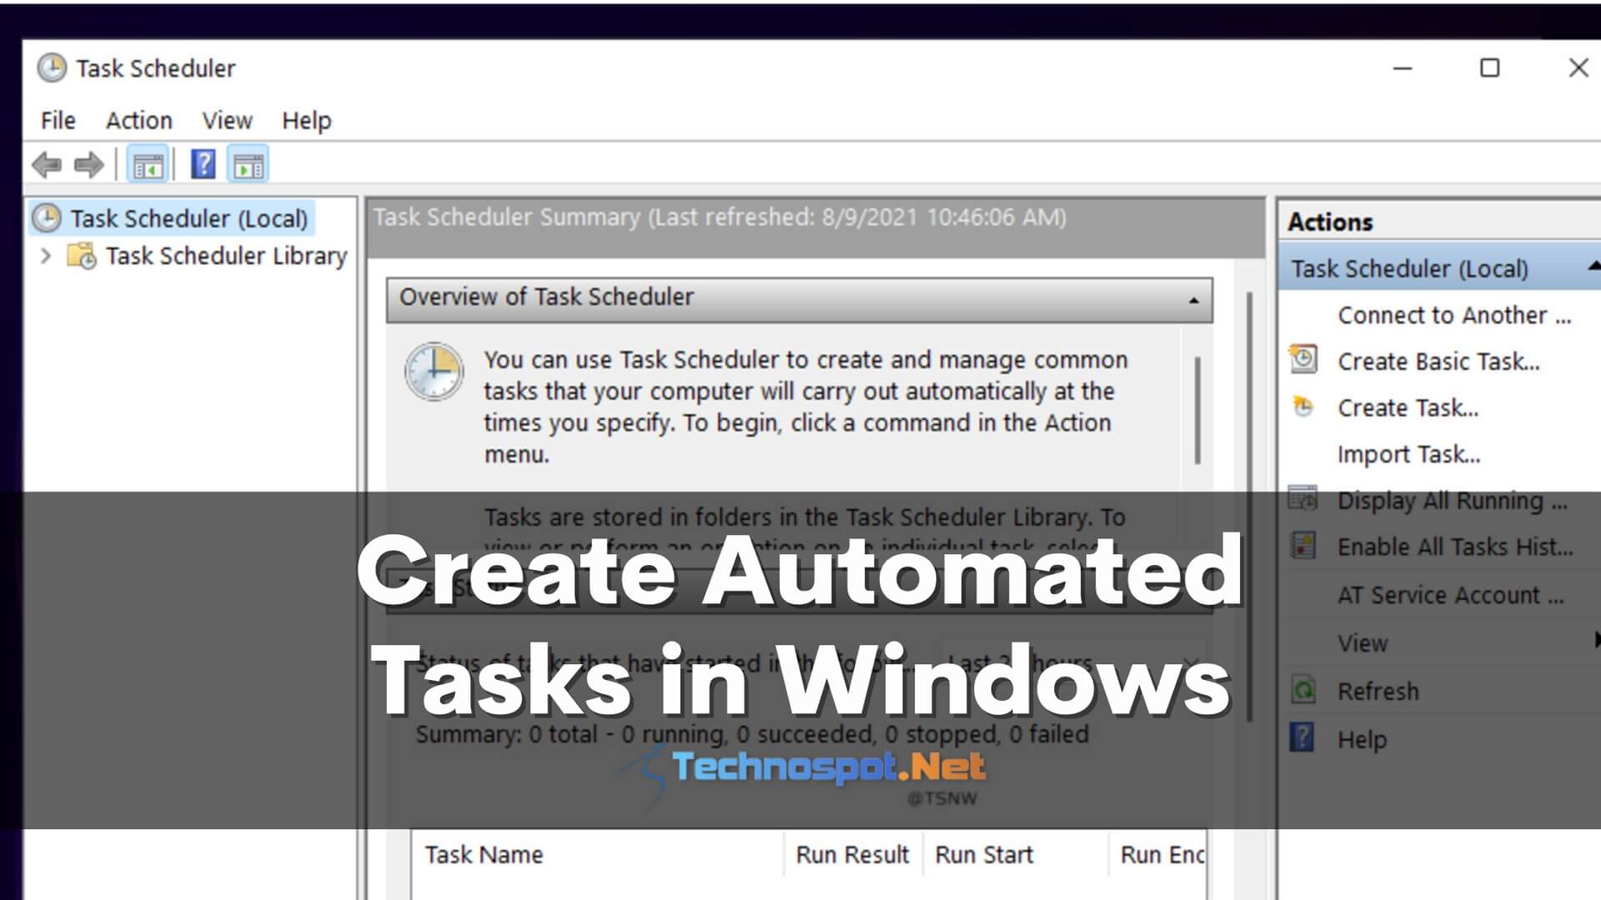Open the Action menu

139,121
